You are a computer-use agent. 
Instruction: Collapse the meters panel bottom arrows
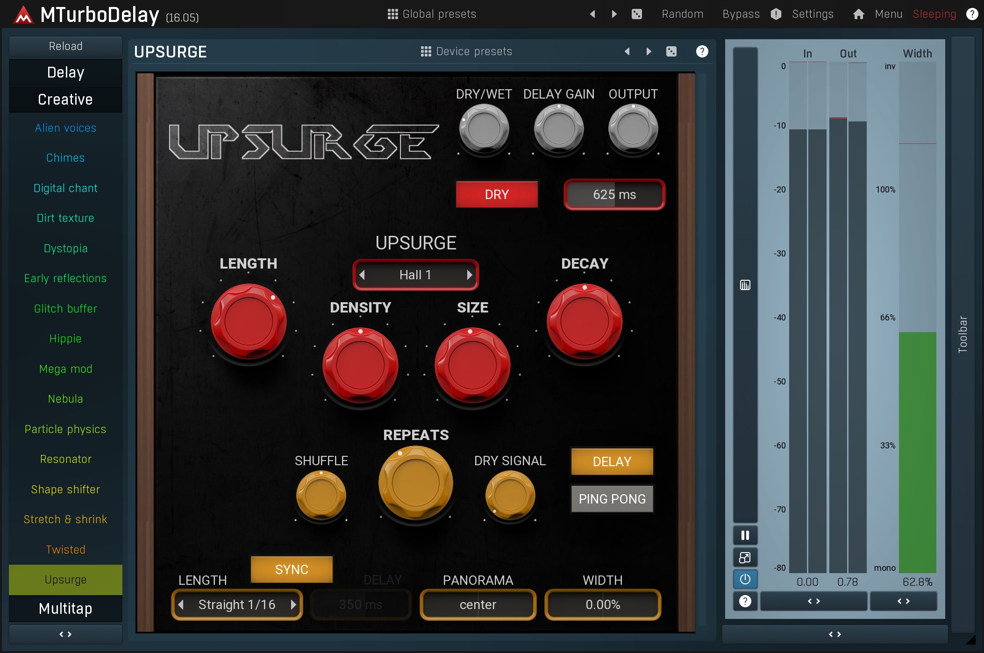(x=835, y=634)
